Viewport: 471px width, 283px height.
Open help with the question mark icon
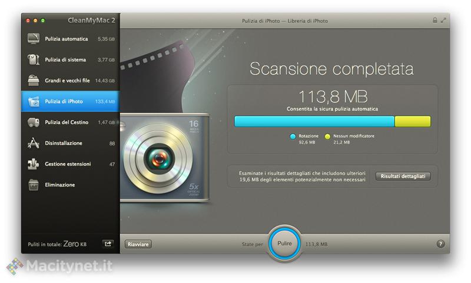[x=440, y=244]
